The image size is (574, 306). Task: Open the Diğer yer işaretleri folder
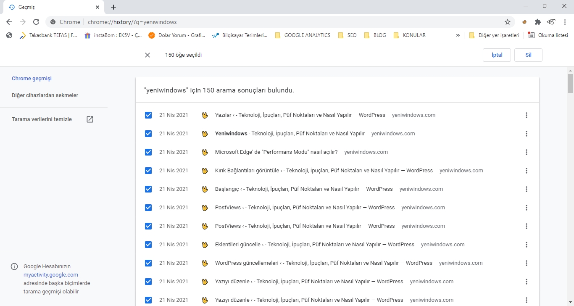pos(494,35)
